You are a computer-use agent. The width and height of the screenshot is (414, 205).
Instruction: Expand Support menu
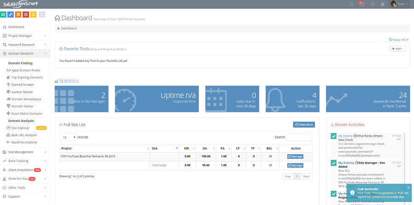(25, 197)
